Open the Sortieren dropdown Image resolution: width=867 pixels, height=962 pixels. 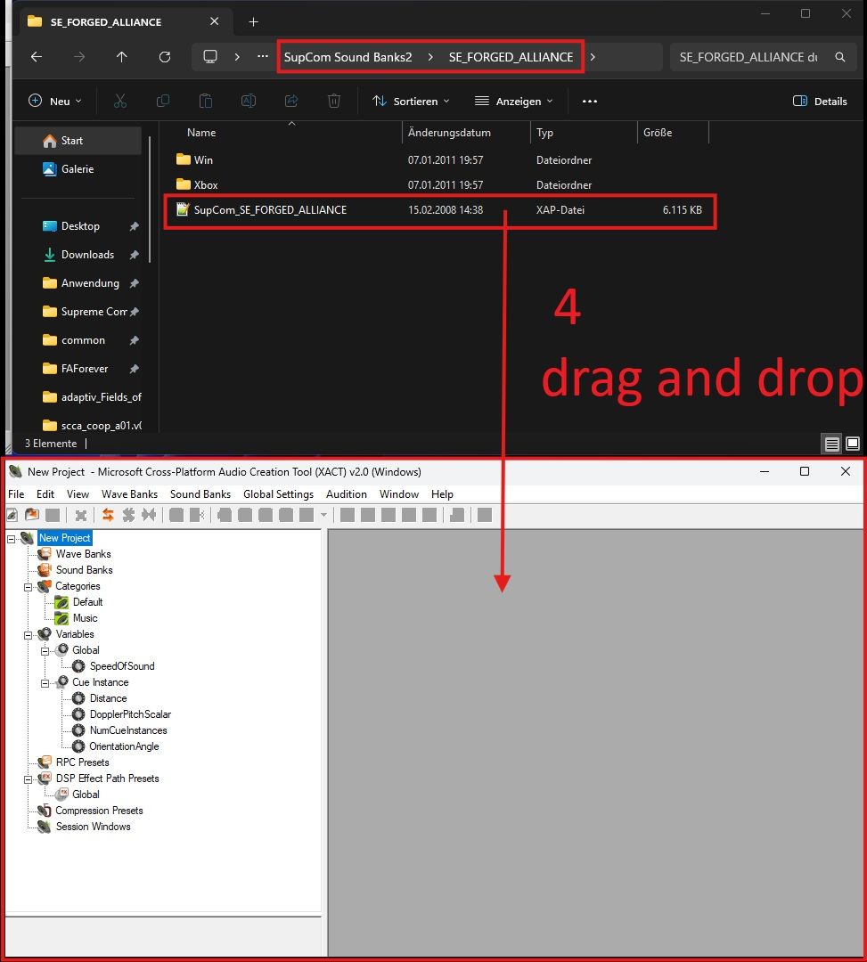pyautogui.click(x=411, y=102)
